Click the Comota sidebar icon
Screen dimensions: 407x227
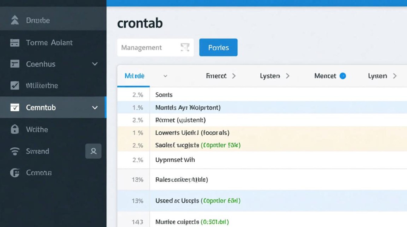tap(15, 173)
